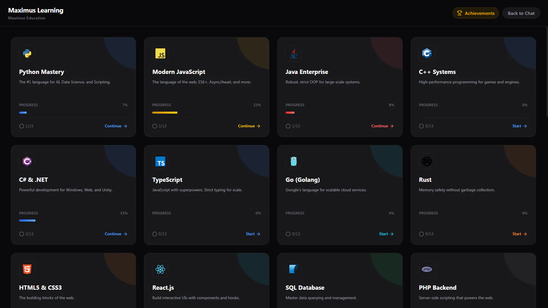The height and width of the screenshot is (308, 548).
Task: Click the trophy icon in Achievements
Action: tap(459, 13)
